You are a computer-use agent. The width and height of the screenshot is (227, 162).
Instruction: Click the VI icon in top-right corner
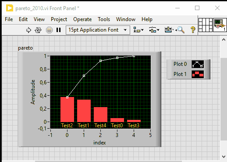220,25
